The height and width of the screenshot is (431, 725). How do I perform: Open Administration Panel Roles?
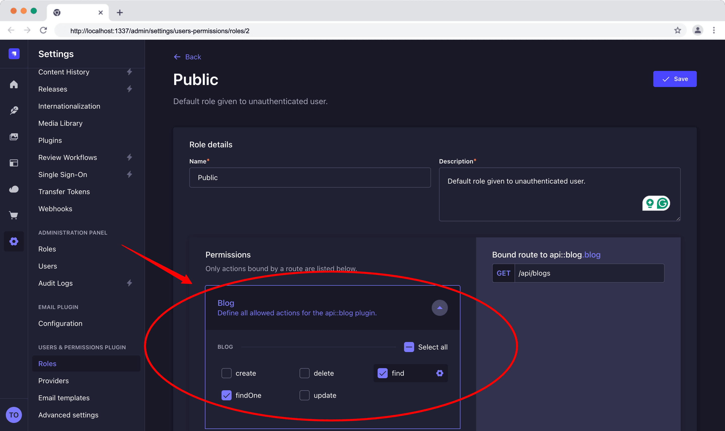[x=47, y=249]
